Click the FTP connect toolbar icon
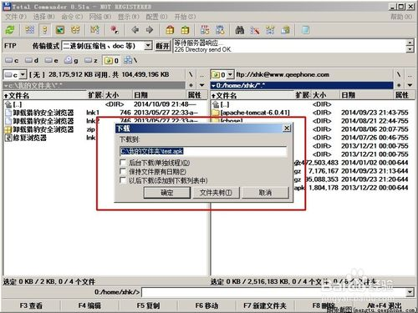This screenshot has height=313, width=418. [205, 30]
